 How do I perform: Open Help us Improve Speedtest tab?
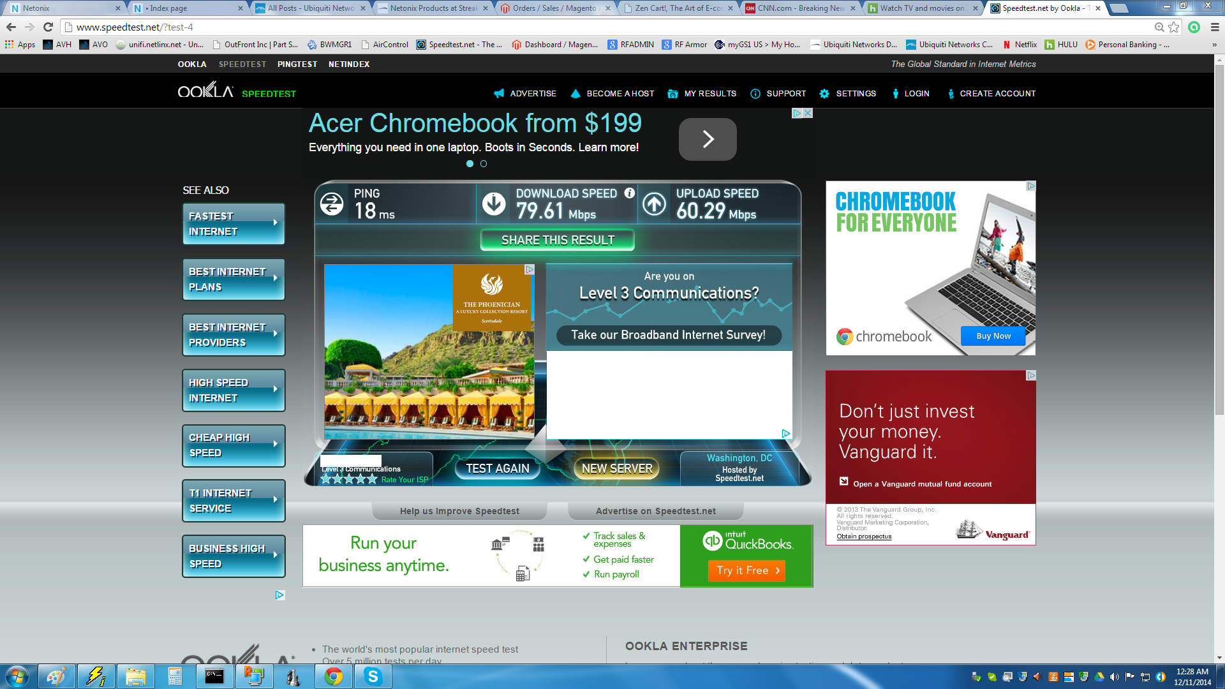coord(459,511)
